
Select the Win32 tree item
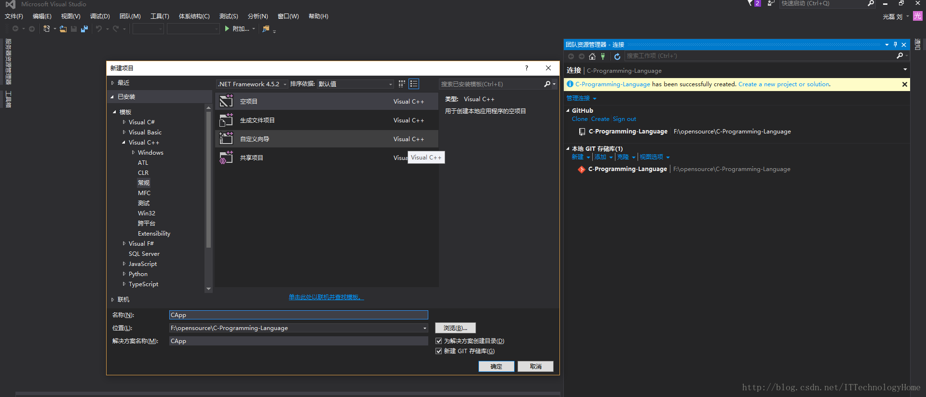tap(147, 213)
